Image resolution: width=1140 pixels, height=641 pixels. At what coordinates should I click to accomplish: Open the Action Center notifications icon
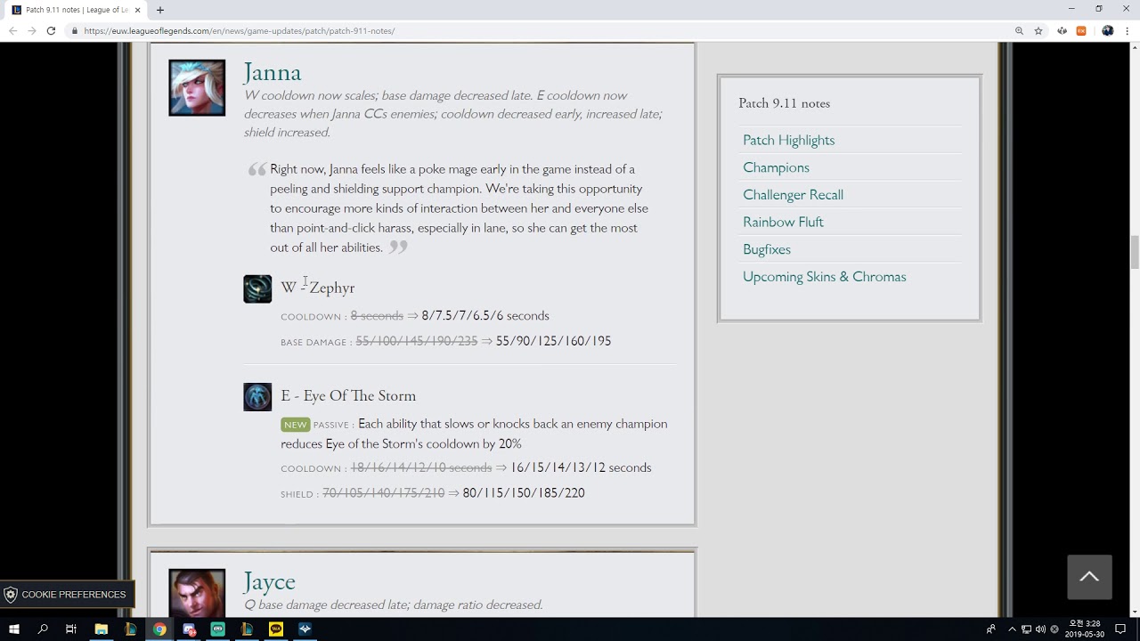click(x=1120, y=629)
